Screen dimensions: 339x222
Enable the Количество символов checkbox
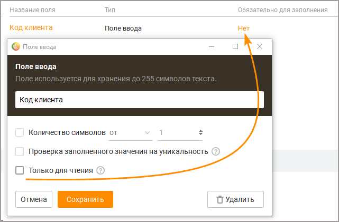pyautogui.click(x=20, y=132)
